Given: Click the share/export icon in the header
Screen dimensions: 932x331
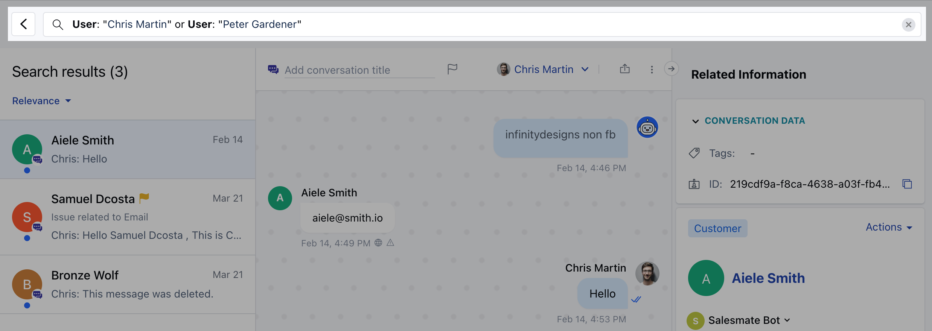Looking at the screenshot, I should [625, 69].
